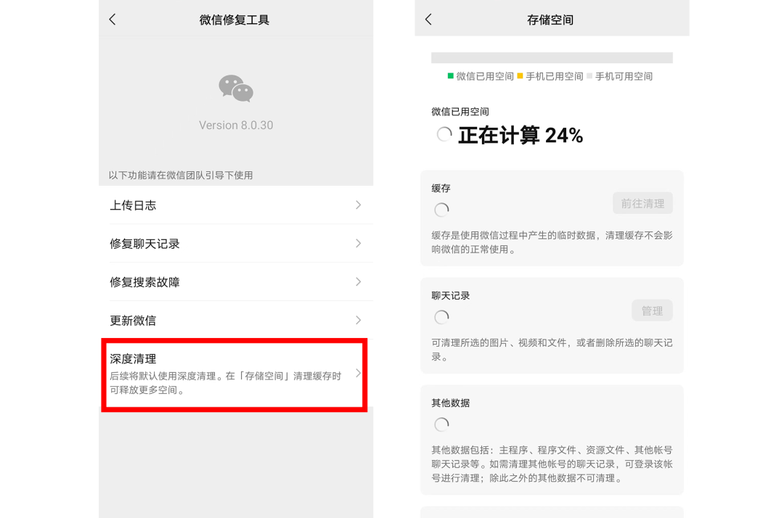Tap the chevron beside 深度清理

point(359,373)
